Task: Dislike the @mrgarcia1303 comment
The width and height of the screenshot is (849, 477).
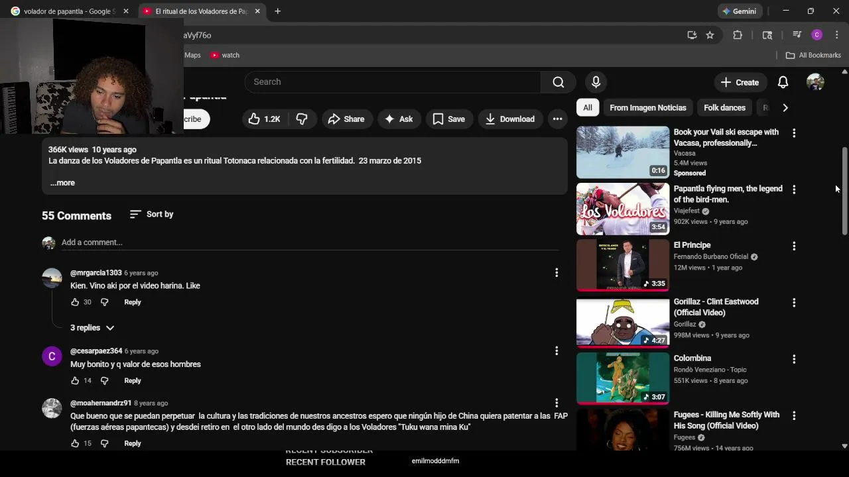Action: point(104,302)
